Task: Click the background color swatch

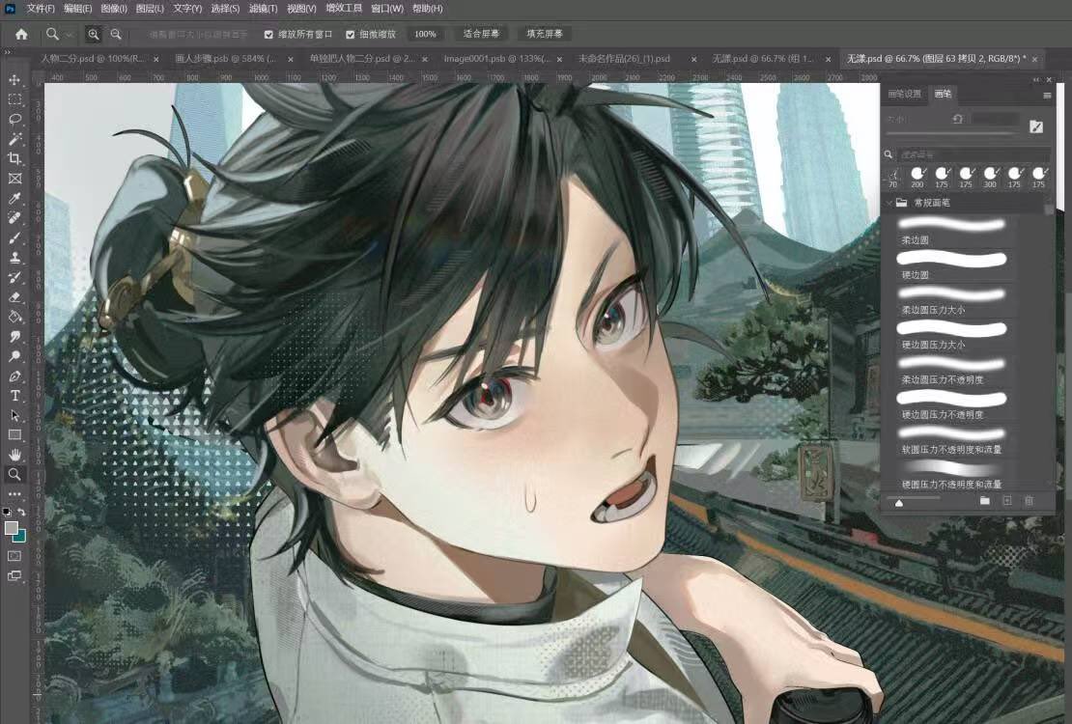Action: click(x=20, y=537)
